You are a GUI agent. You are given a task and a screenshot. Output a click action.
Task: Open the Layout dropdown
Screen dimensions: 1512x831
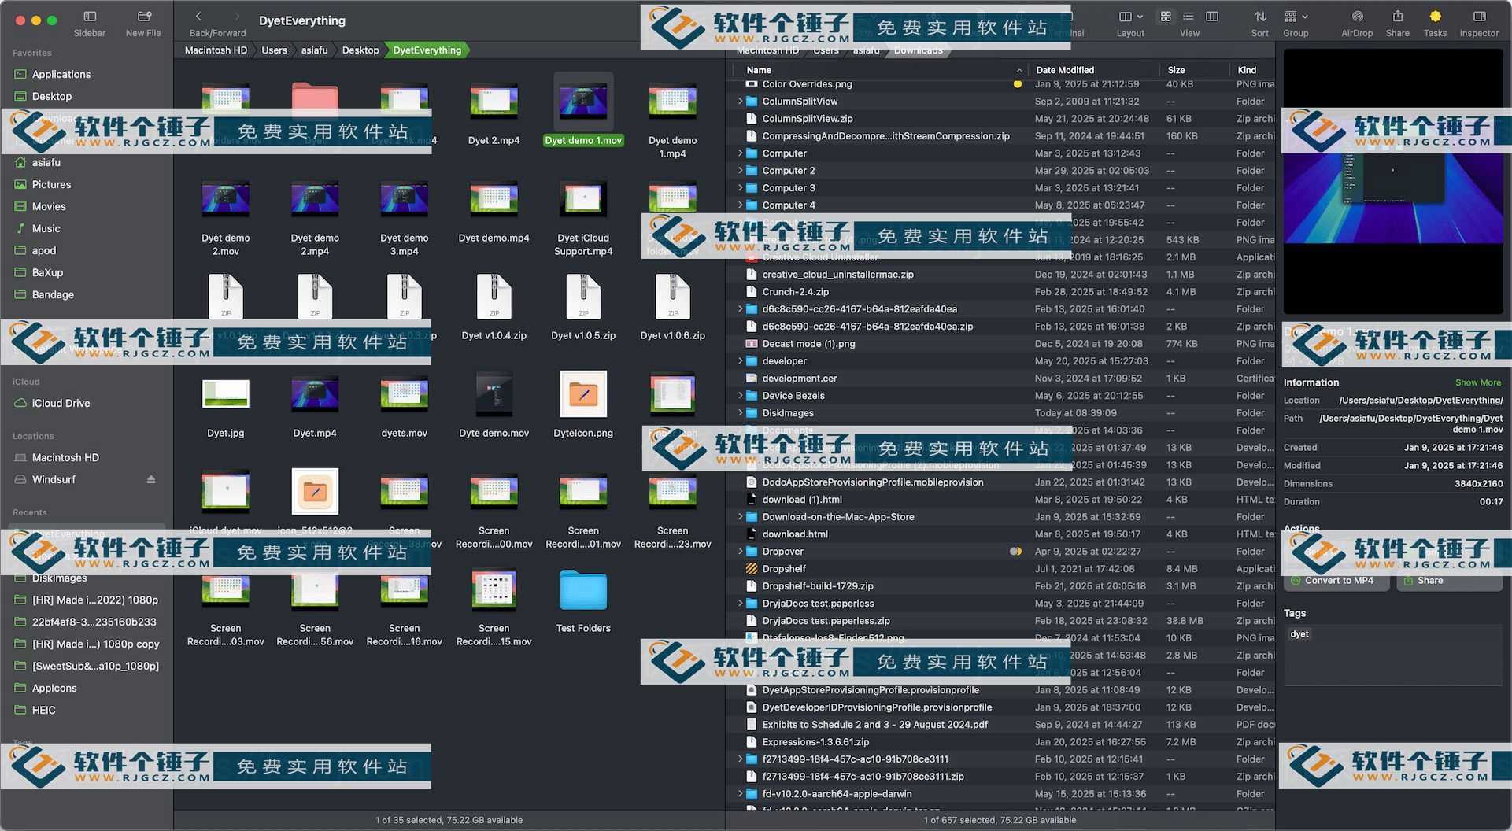tap(1130, 17)
